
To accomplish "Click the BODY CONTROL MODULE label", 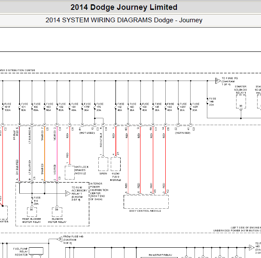I will pos(145,211).
